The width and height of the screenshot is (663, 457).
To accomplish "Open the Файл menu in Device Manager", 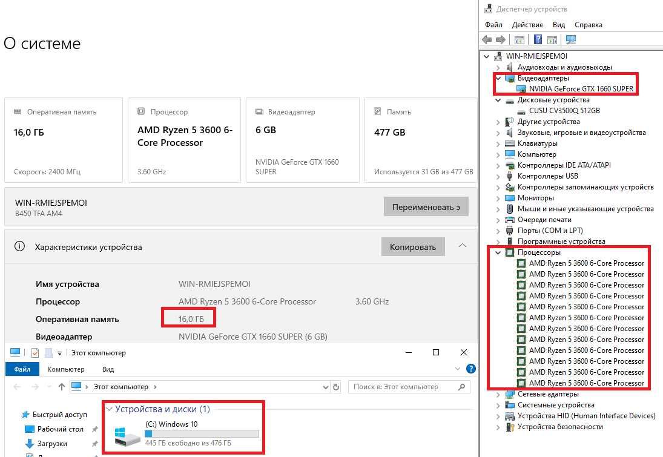I will [x=493, y=25].
